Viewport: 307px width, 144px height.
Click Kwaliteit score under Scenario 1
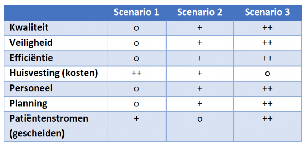tap(136, 28)
